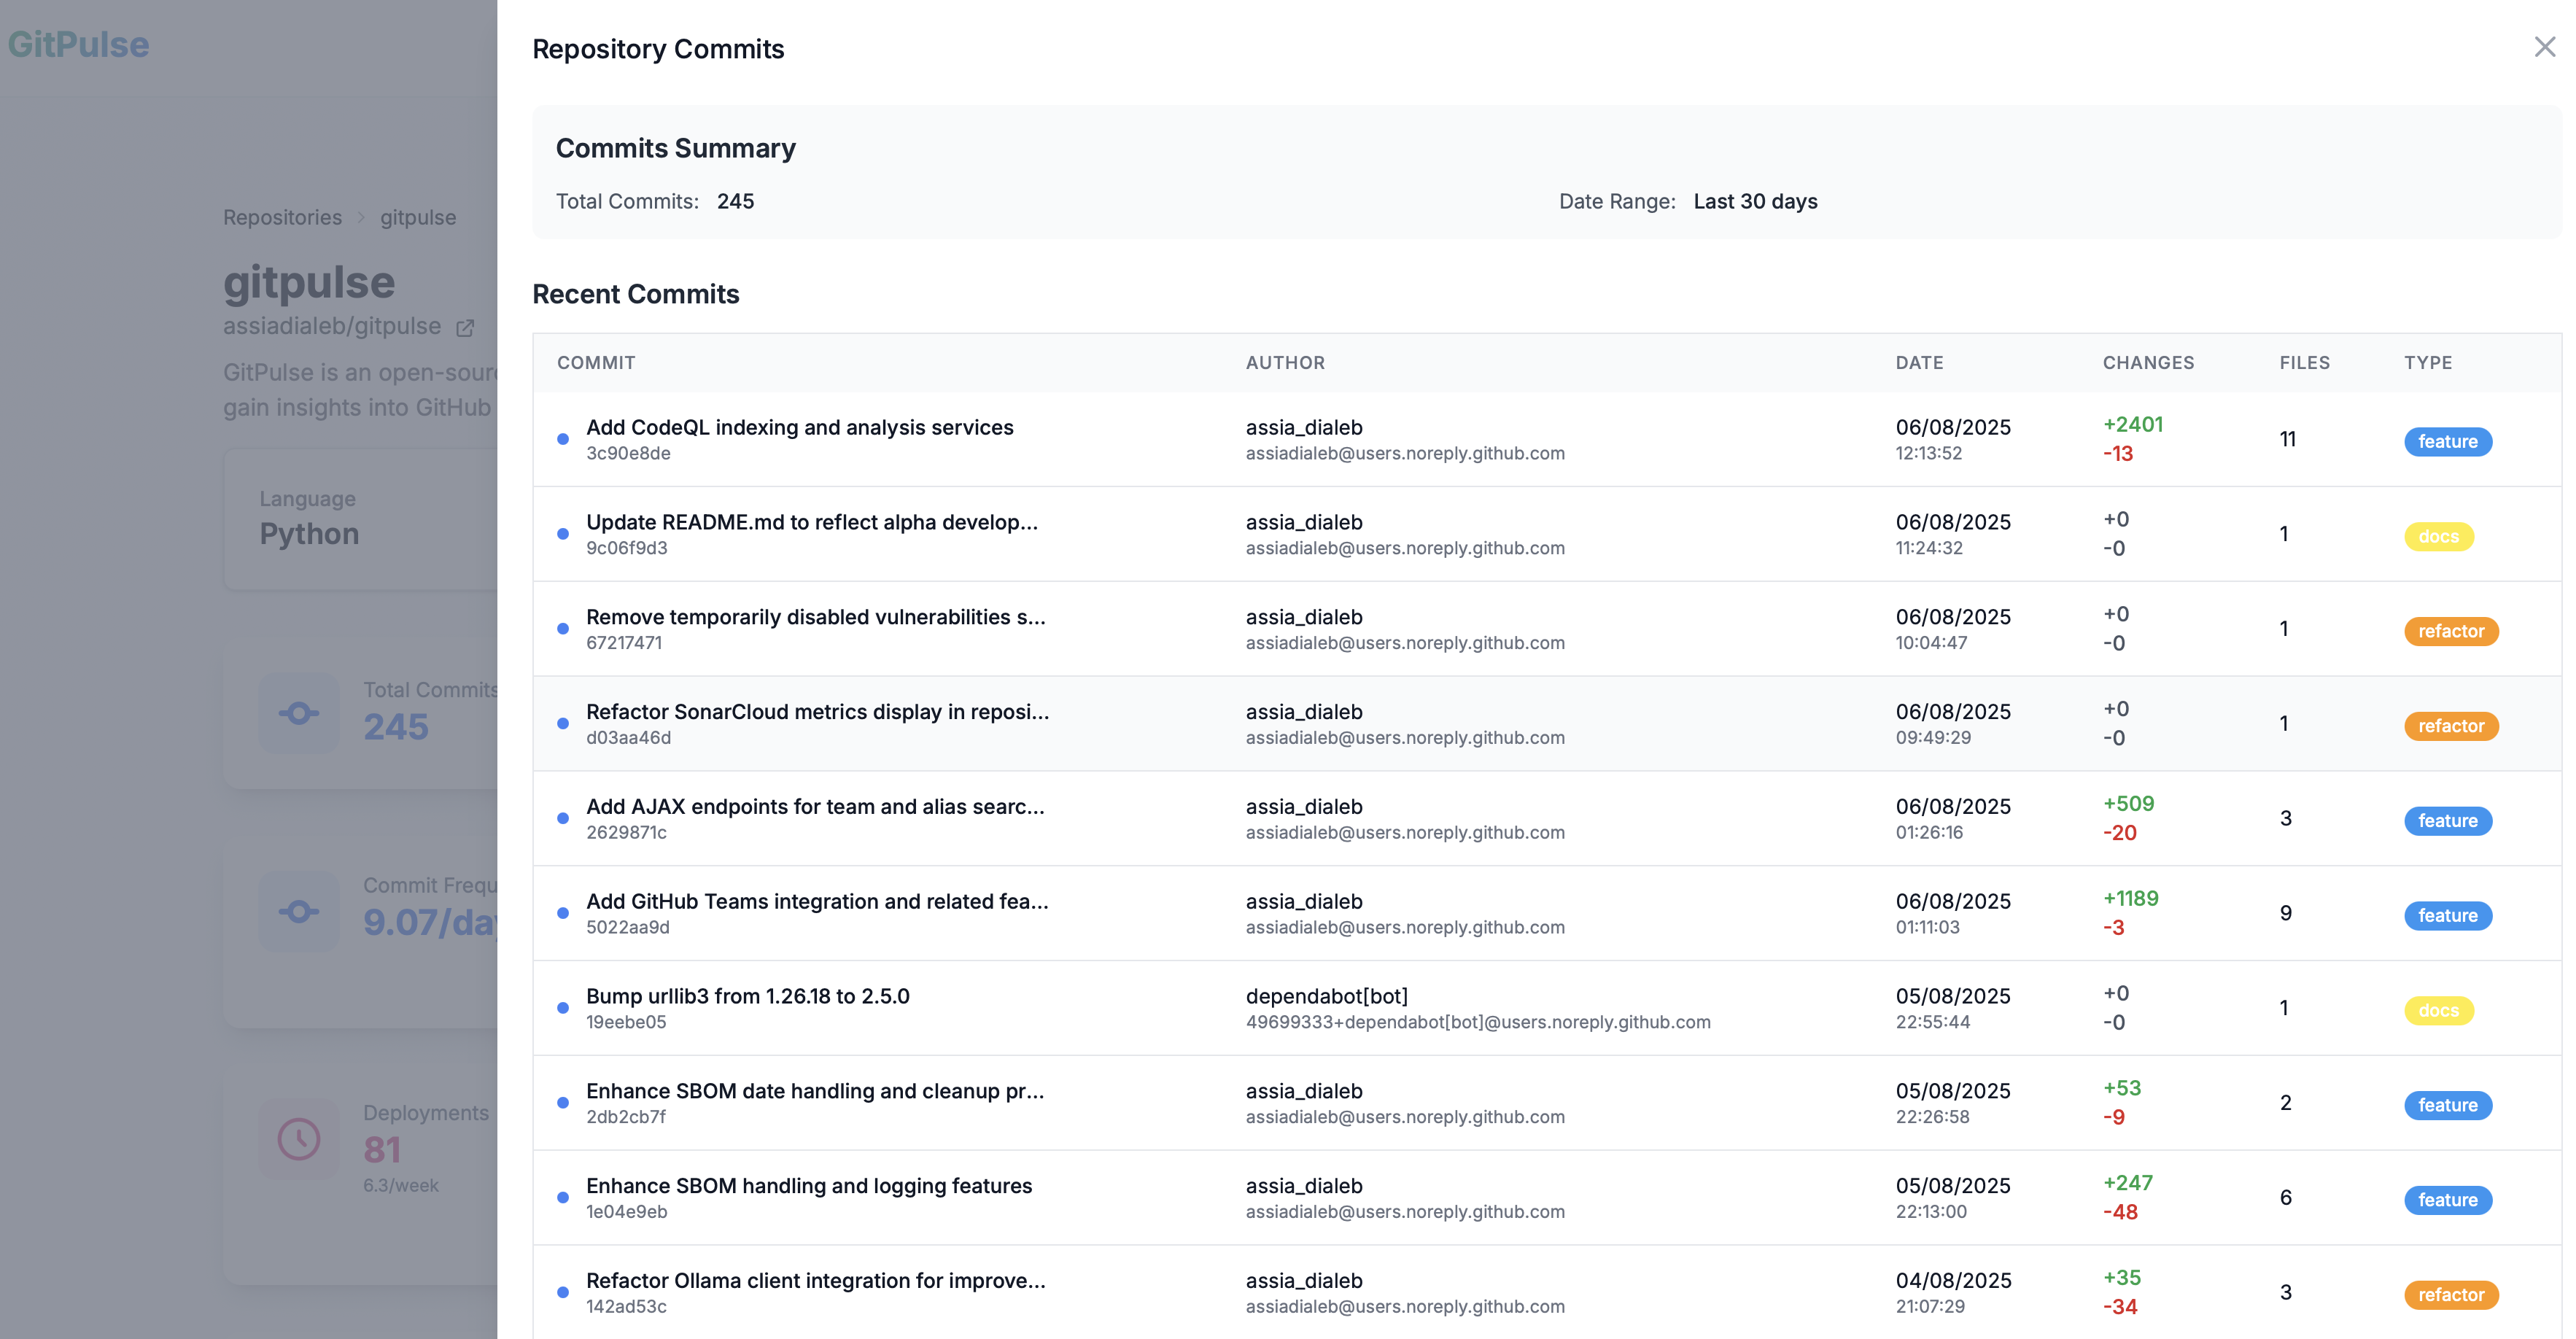Click date 04/08/2025 on Ollama commit

coord(1953,1281)
